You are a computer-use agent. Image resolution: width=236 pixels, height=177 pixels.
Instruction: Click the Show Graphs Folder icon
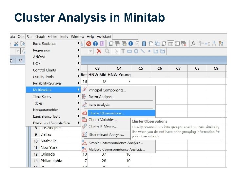(x=124, y=44)
